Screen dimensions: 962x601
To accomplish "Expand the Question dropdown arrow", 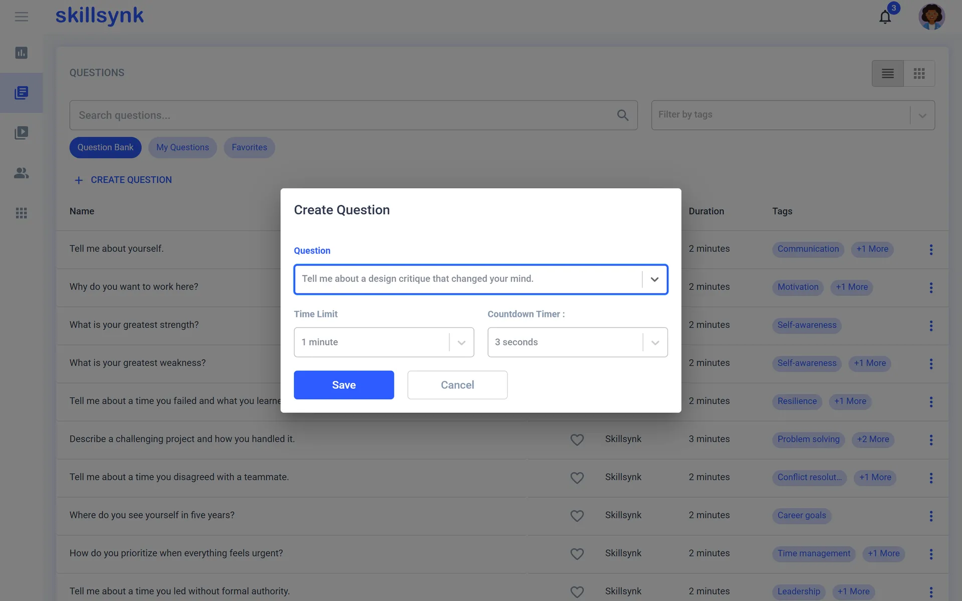I will pyautogui.click(x=654, y=279).
